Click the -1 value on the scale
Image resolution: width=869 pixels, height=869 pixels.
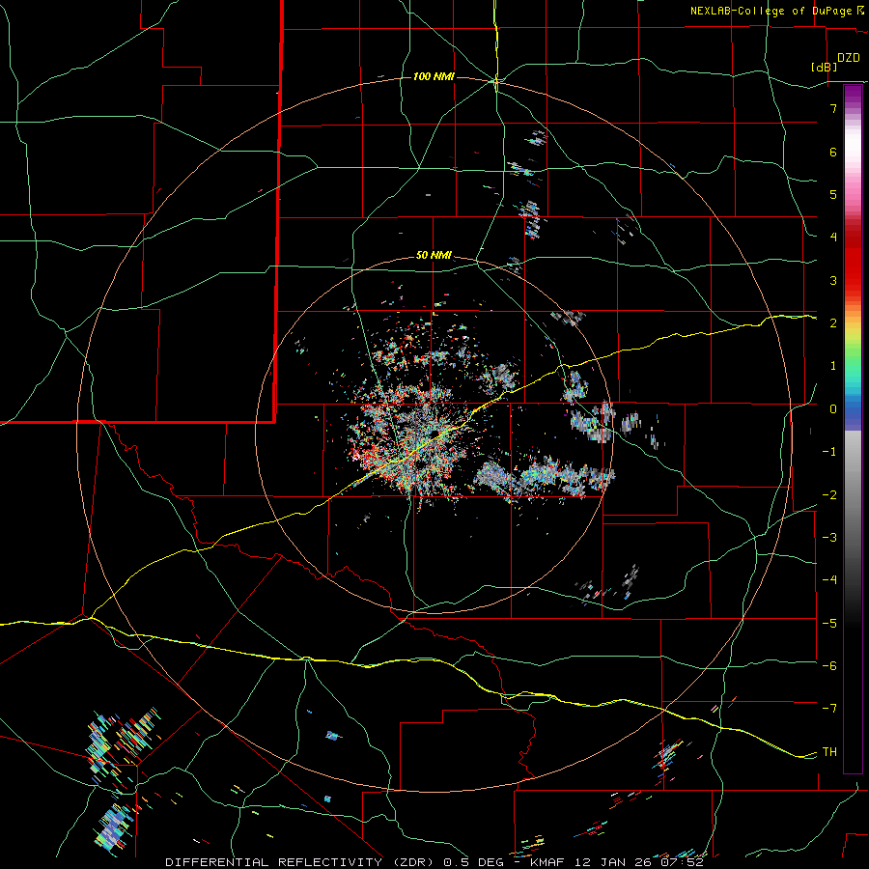pos(829,452)
